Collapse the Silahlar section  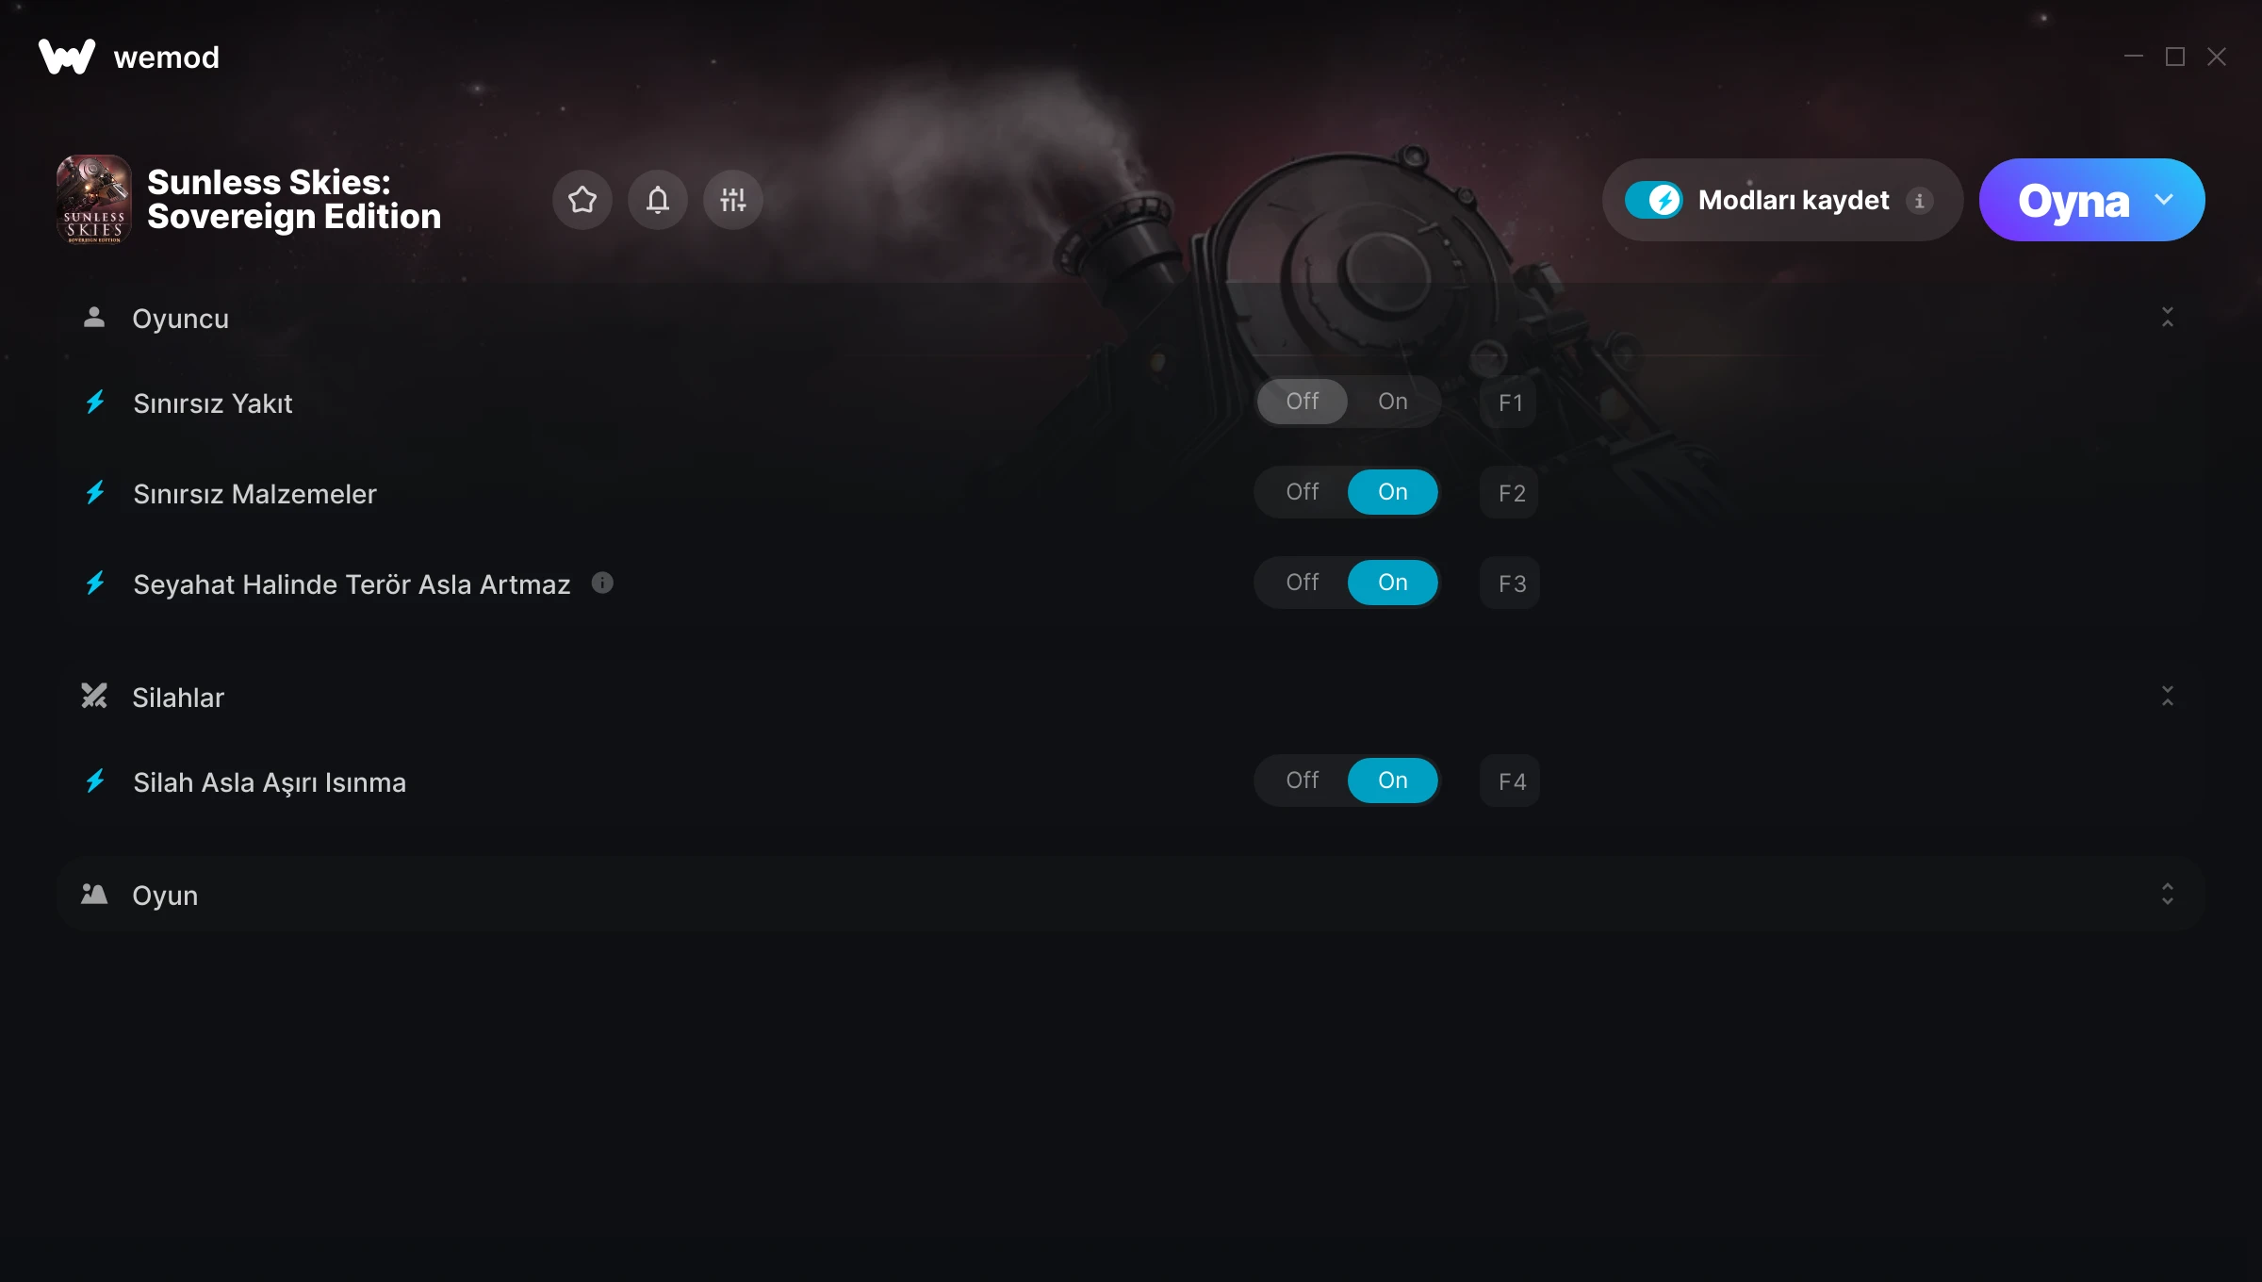click(x=2168, y=697)
